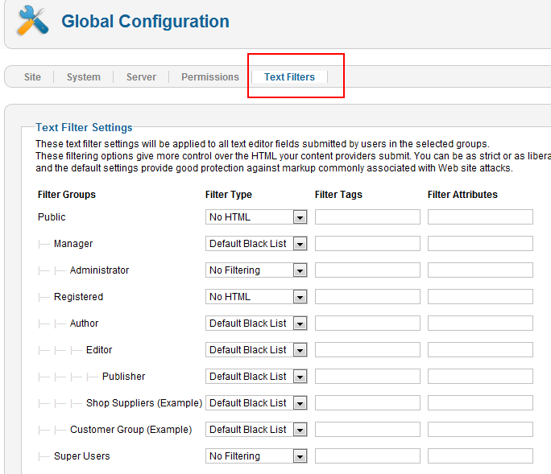Click the Text Filters tab

(289, 77)
